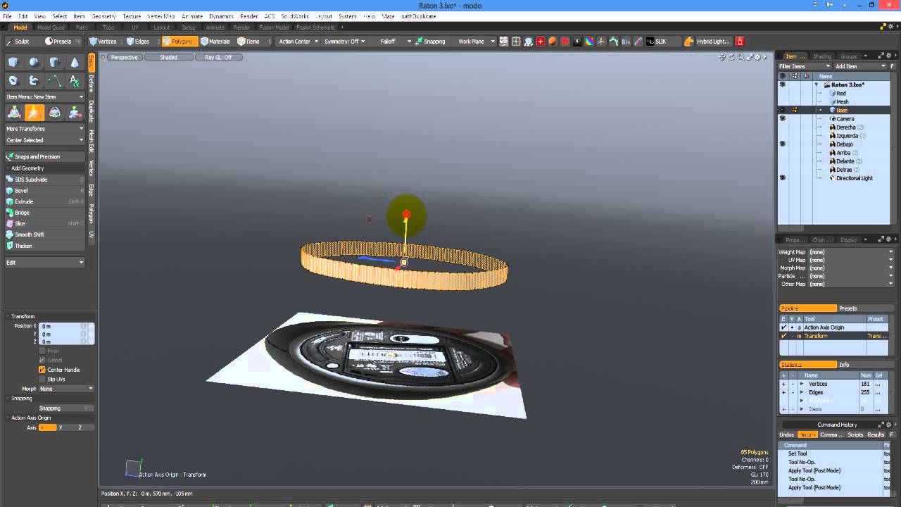This screenshot has width=901, height=507.
Task: Click the Position X input field
Action: [63, 327]
